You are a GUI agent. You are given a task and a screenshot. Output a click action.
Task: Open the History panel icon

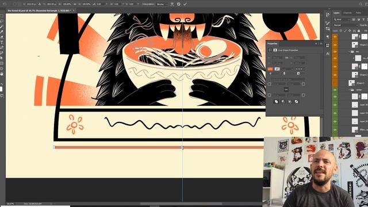point(328,15)
